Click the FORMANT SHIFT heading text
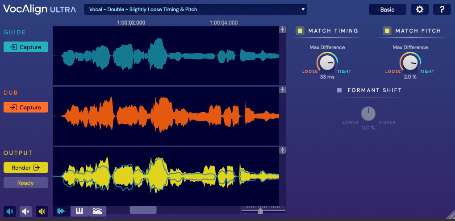 [x=375, y=90]
